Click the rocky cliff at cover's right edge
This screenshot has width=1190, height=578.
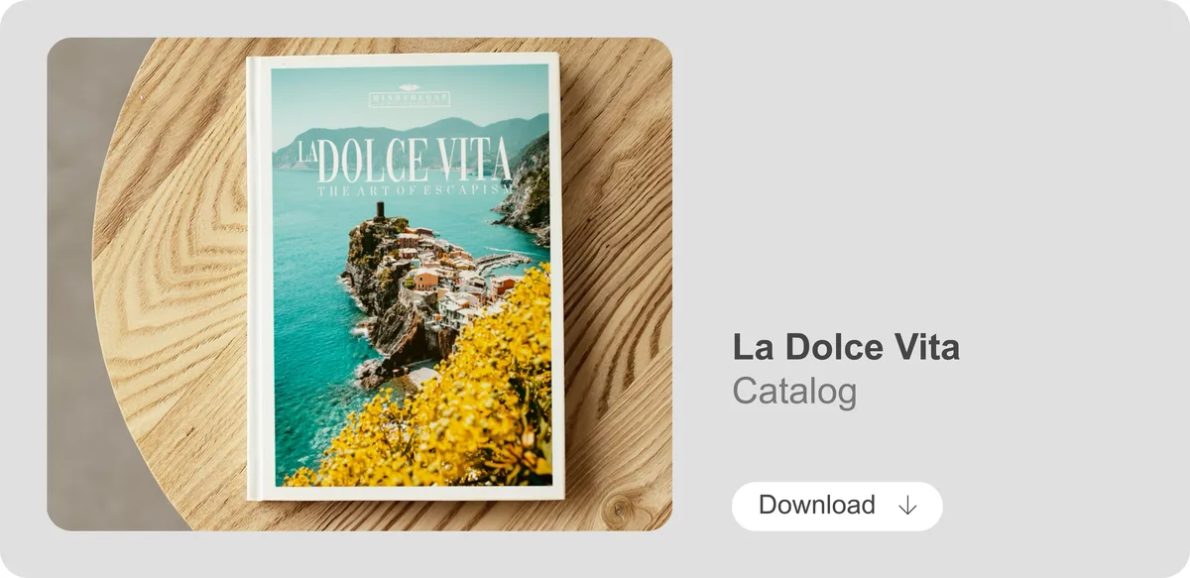526,193
